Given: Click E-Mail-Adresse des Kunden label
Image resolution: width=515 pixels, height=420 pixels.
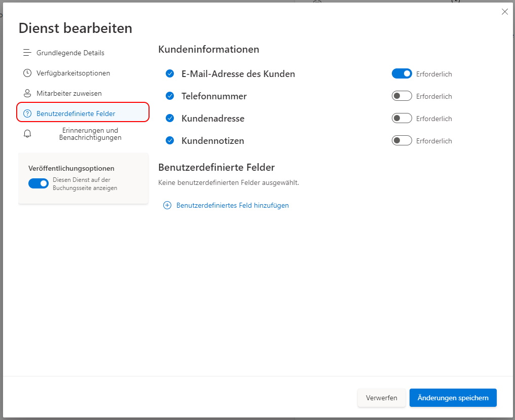Looking at the screenshot, I should [x=238, y=74].
